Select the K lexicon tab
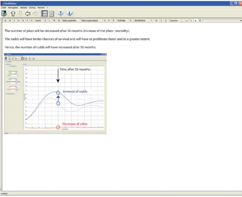Viewport: 242px width, 197px height. click(45, 21)
